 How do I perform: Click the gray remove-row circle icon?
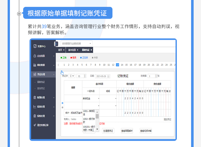(62, 107)
